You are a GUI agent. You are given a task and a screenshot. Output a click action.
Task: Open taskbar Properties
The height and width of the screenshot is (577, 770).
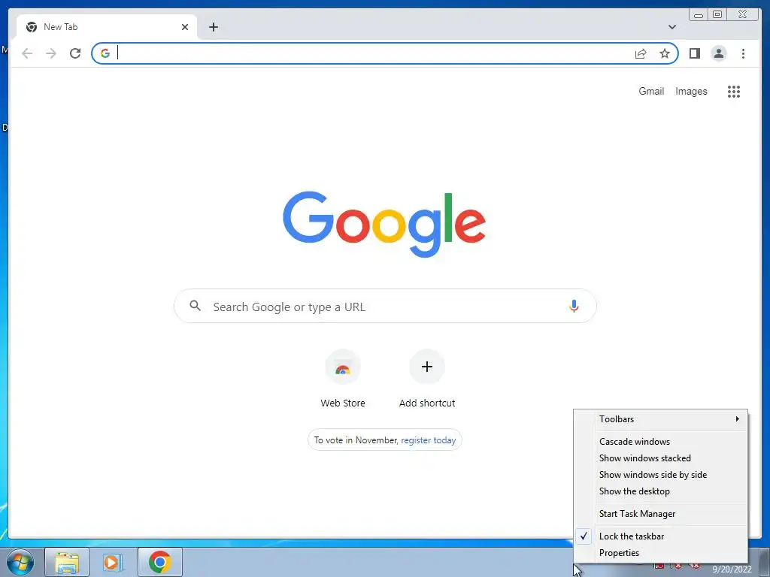coord(660,553)
